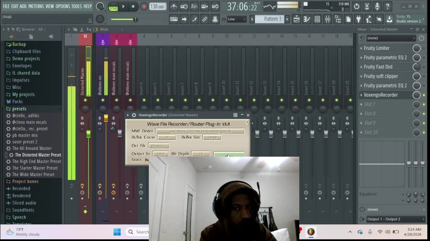This screenshot has width=430, height=241.
Task: Toggle Fruity Fast Dist enable knob
Action: point(416,67)
